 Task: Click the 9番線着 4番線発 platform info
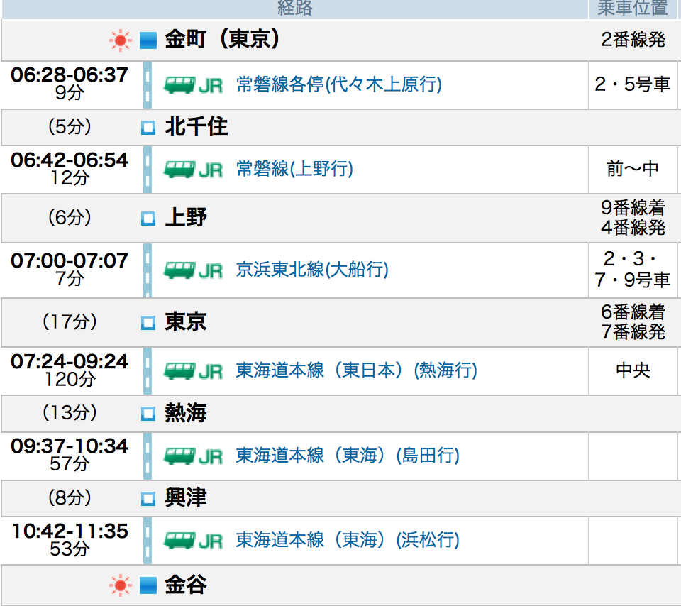pos(633,218)
